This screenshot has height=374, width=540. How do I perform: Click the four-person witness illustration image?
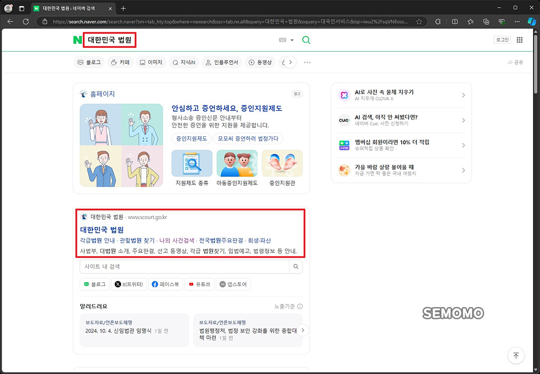pyautogui.click(x=121, y=145)
